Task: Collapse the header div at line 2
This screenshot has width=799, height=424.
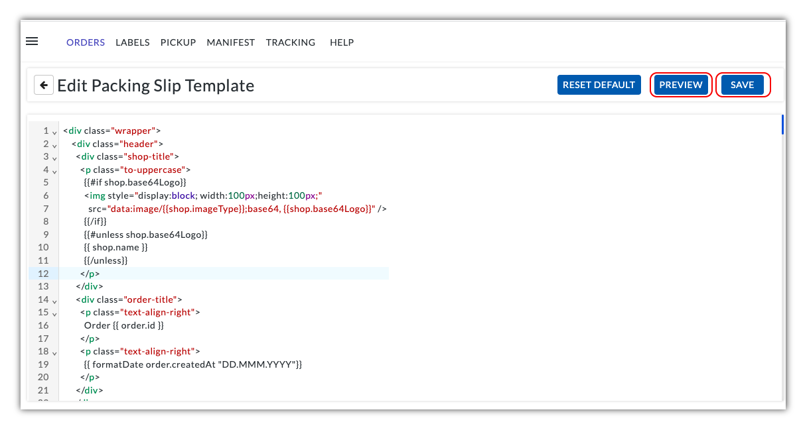Action: click(54, 144)
